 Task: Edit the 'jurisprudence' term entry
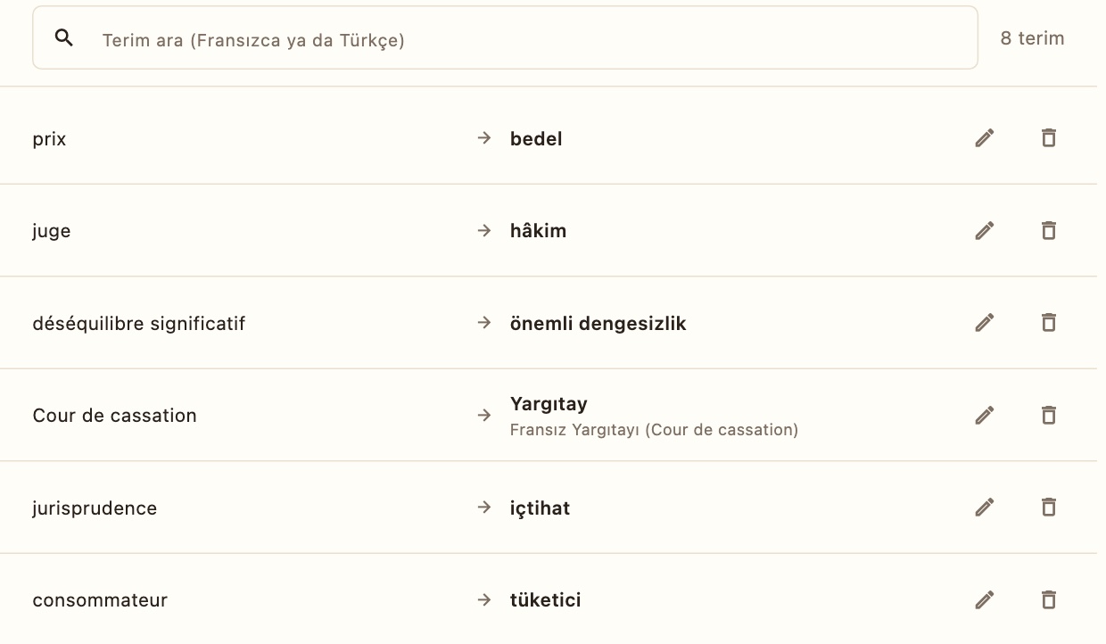click(x=985, y=508)
